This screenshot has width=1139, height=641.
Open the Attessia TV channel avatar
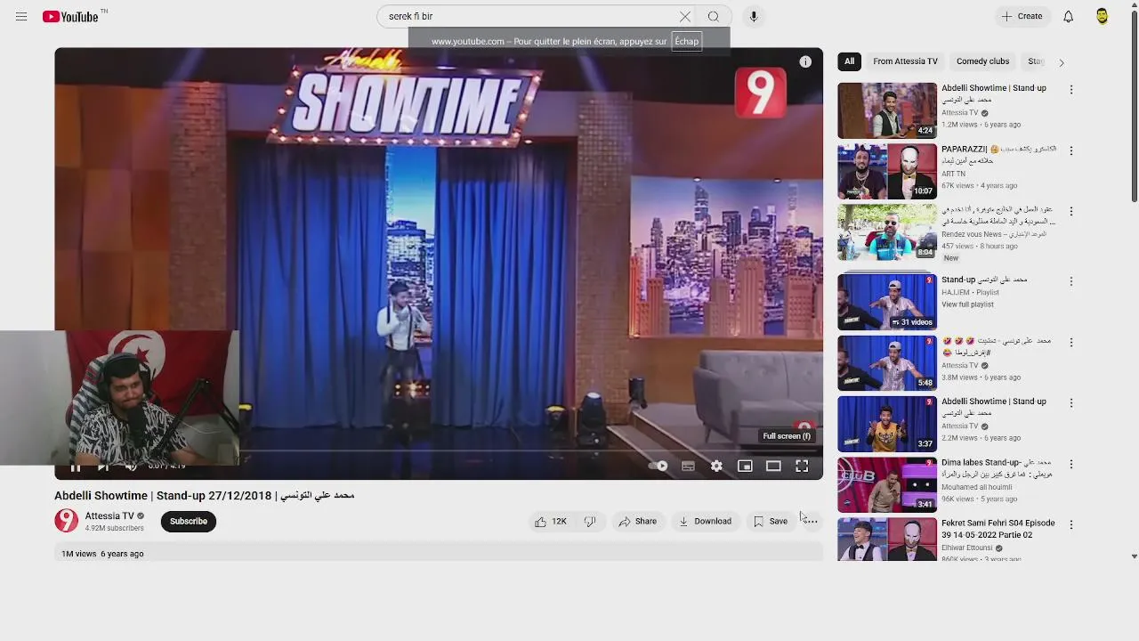coord(67,521)
